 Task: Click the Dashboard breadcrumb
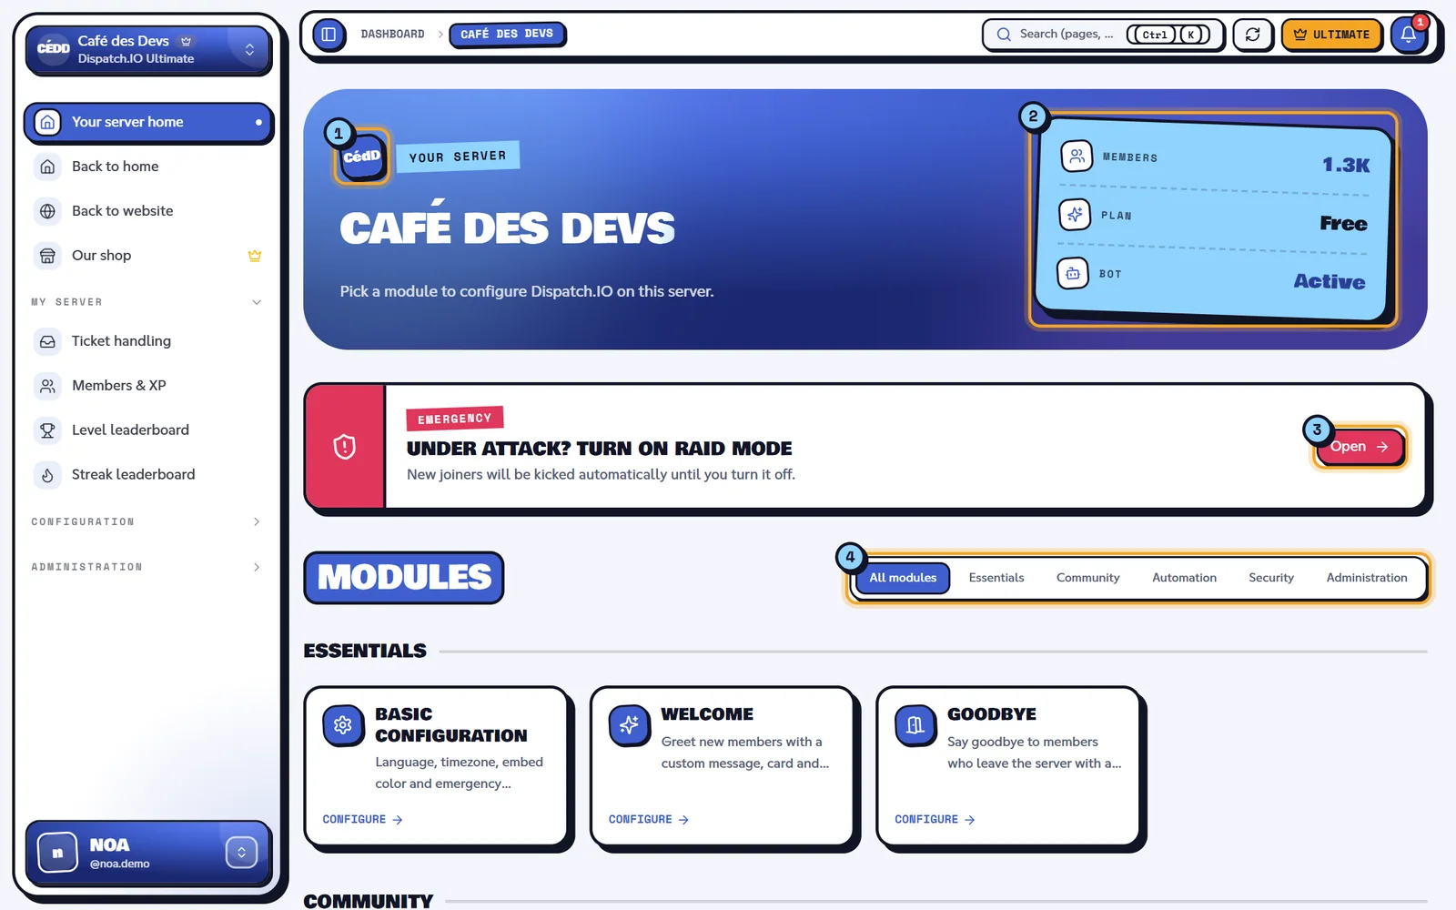click(392, 35)
